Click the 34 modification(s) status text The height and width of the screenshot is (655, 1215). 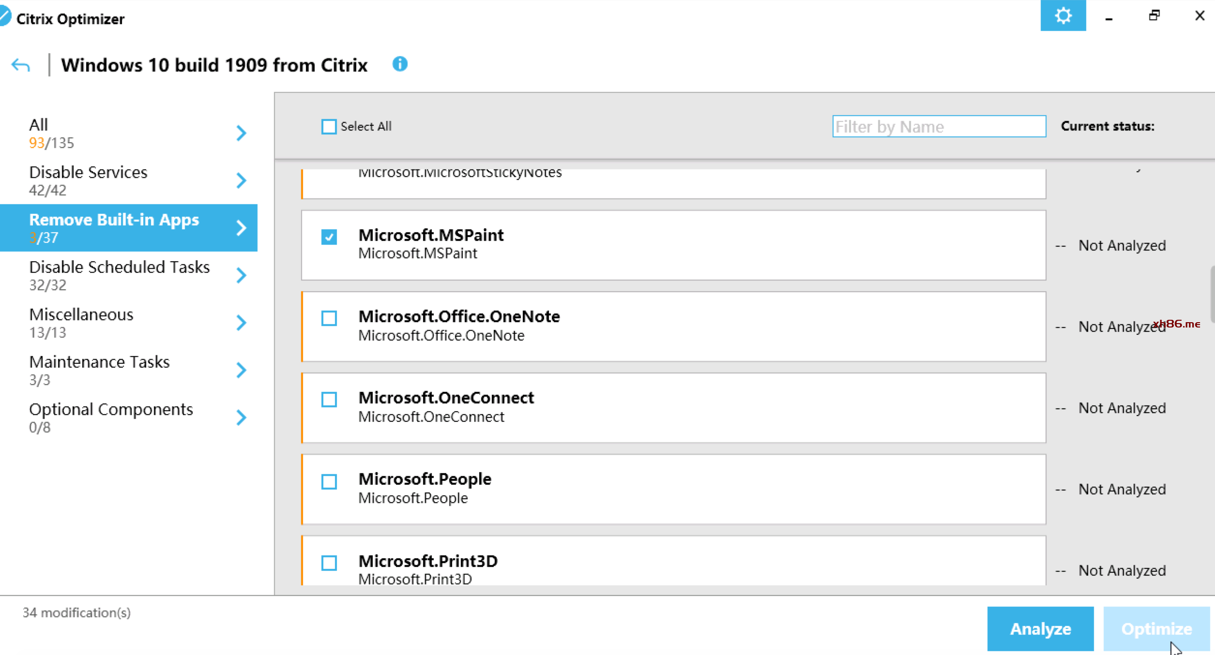click(x=76, y=613)
